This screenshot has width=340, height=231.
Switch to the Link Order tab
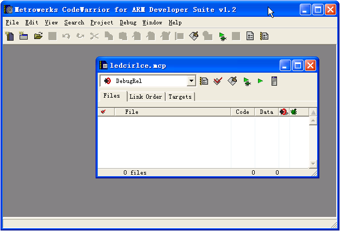[146, 97]
